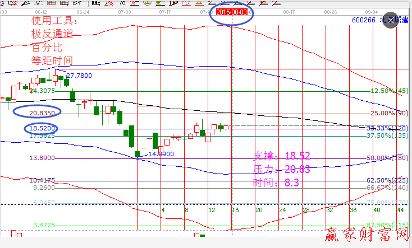This screenshot has width=412, height=248.
Task: Select the 14.6900 low price marker
Action: pos(161,153)
